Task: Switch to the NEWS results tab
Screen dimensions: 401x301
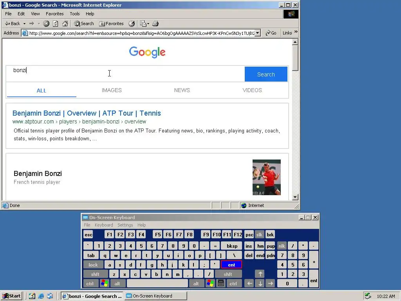Action: click(x=182, y=91)
